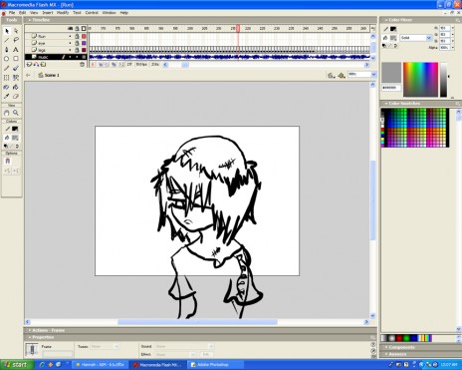This screenshot has width=462, height=370.
Task: Select the Pen tool
Action: pyautogui.click(x=6, y=50)
